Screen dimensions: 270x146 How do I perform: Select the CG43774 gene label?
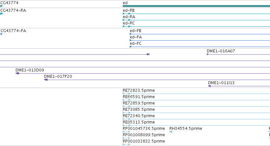pyautogui.click(x=9, y=3)
